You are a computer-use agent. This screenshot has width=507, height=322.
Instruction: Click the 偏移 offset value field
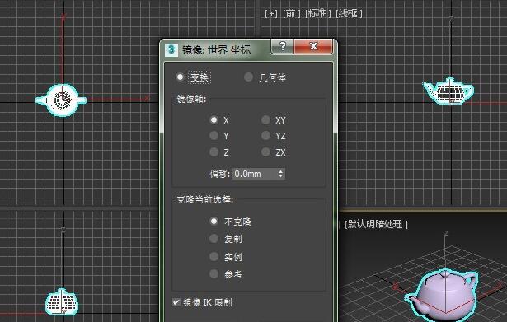tap(255, 174)
